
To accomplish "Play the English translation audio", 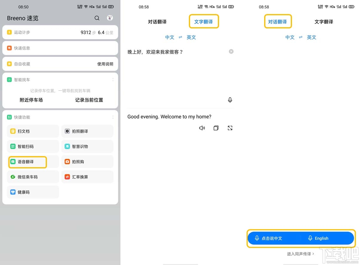I will (202, 128).
